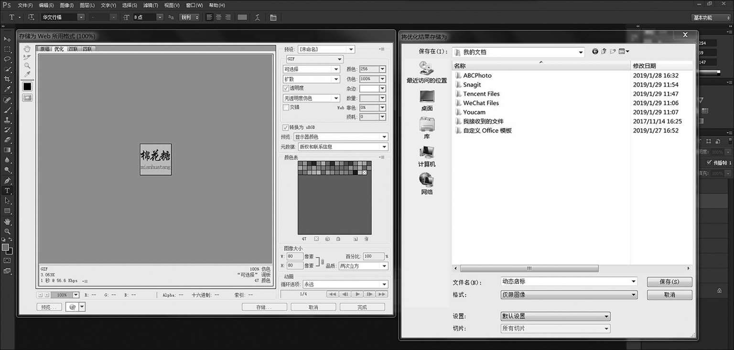Click the Computer (计算机) sidebar shortcut
734x350 pixels.
[x=427, y=157]
